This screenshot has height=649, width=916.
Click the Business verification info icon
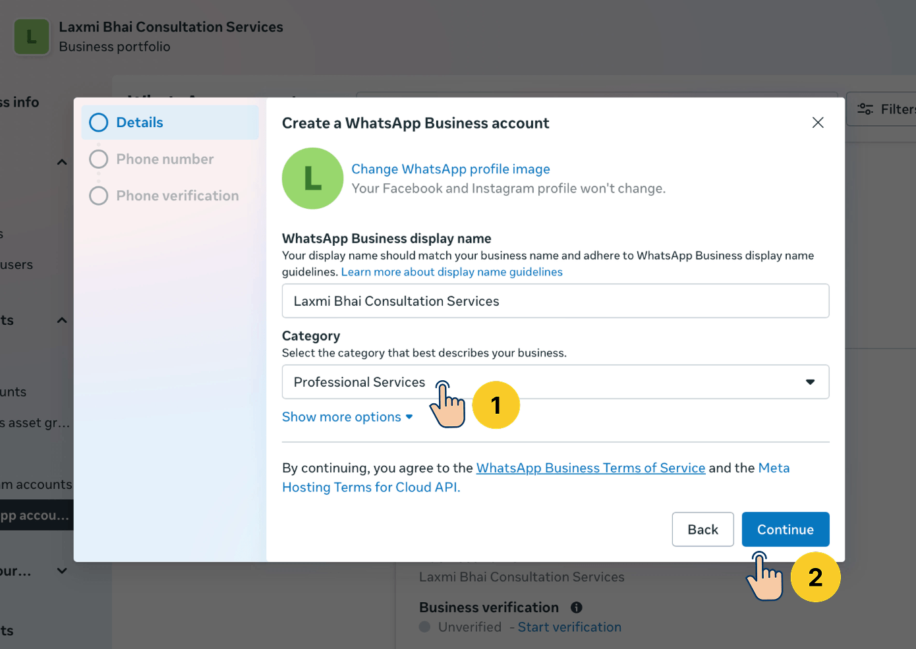coord(577,607)
